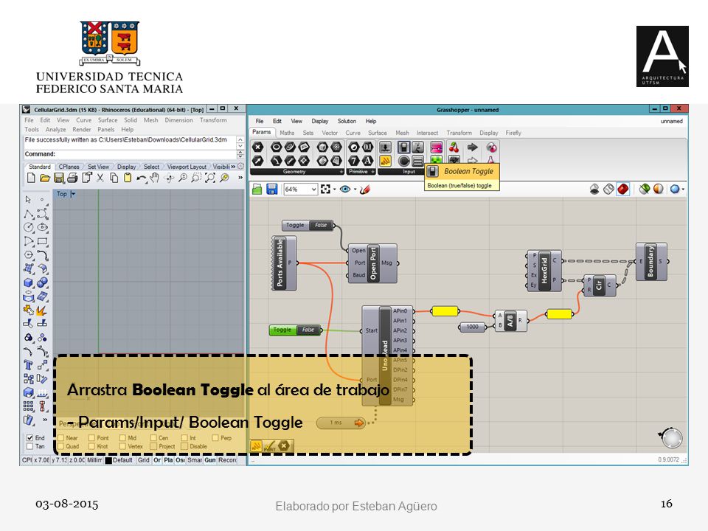Viewport: 708px width, 531px height.
Task: Toggle Ortho in Rhino status bar
Action: coord(157,460)
